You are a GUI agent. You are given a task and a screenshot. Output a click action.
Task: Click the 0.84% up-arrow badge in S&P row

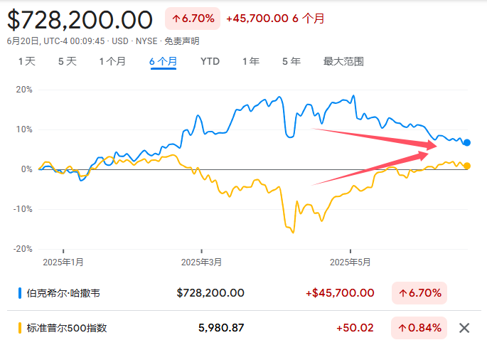pyautogui.click(x=419, y=328)
